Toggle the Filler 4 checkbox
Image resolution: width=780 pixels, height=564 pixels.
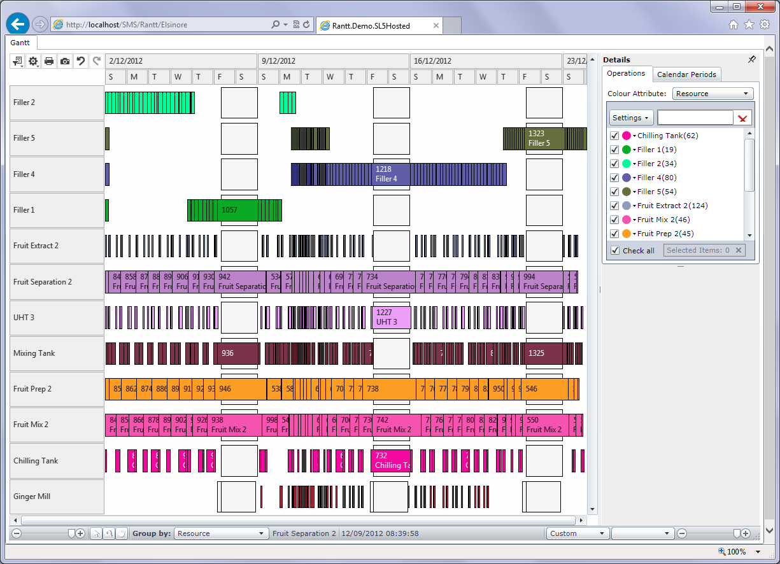click(x=614, y=178)
